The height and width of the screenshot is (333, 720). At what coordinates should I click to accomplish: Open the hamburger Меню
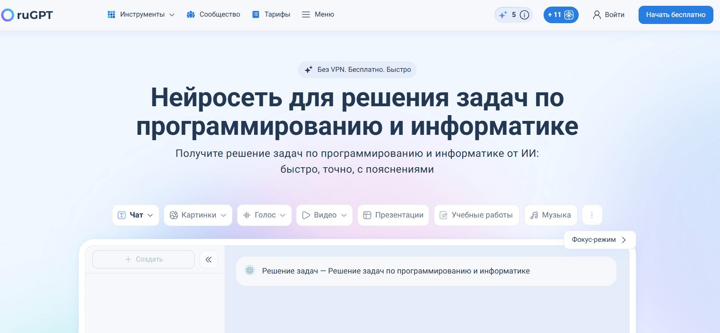point(318,15)
